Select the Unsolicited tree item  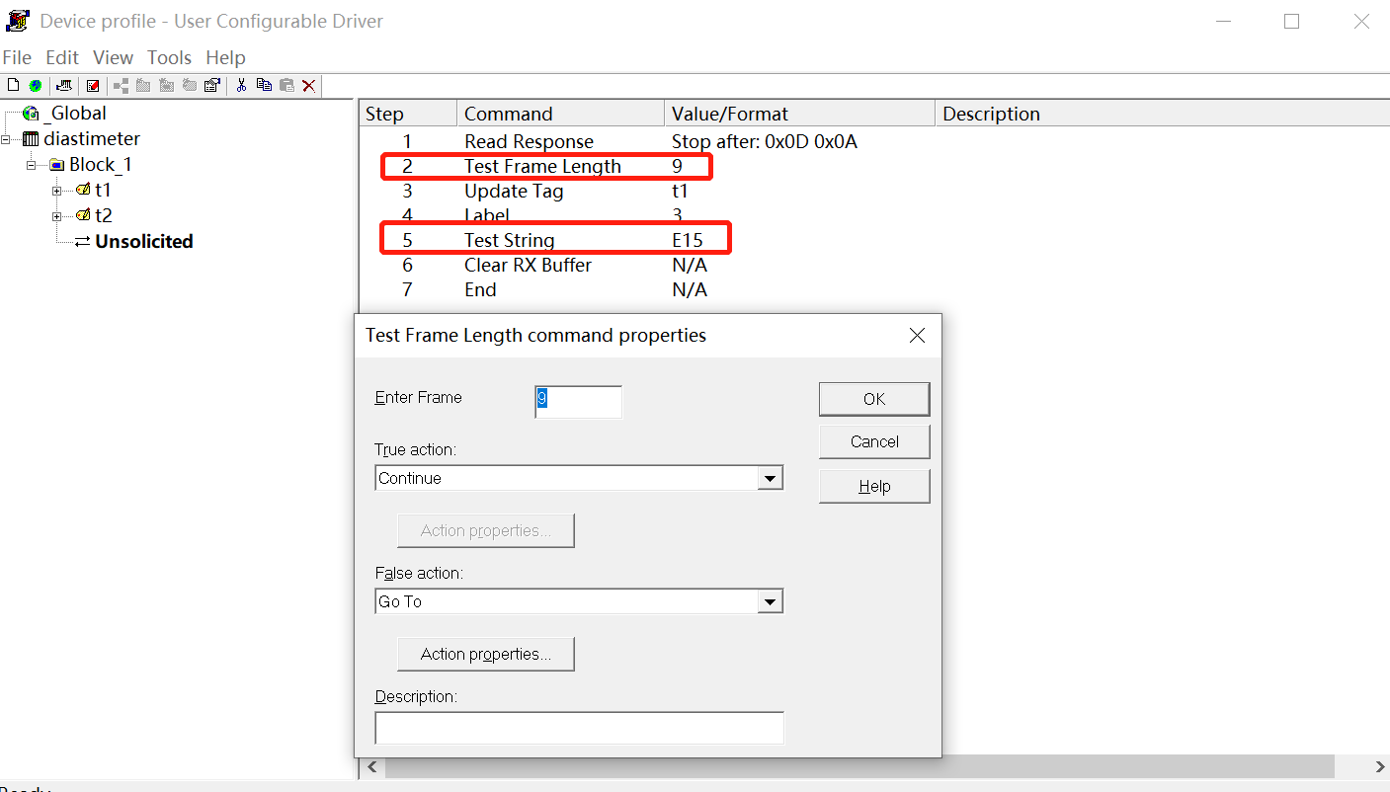143,241
